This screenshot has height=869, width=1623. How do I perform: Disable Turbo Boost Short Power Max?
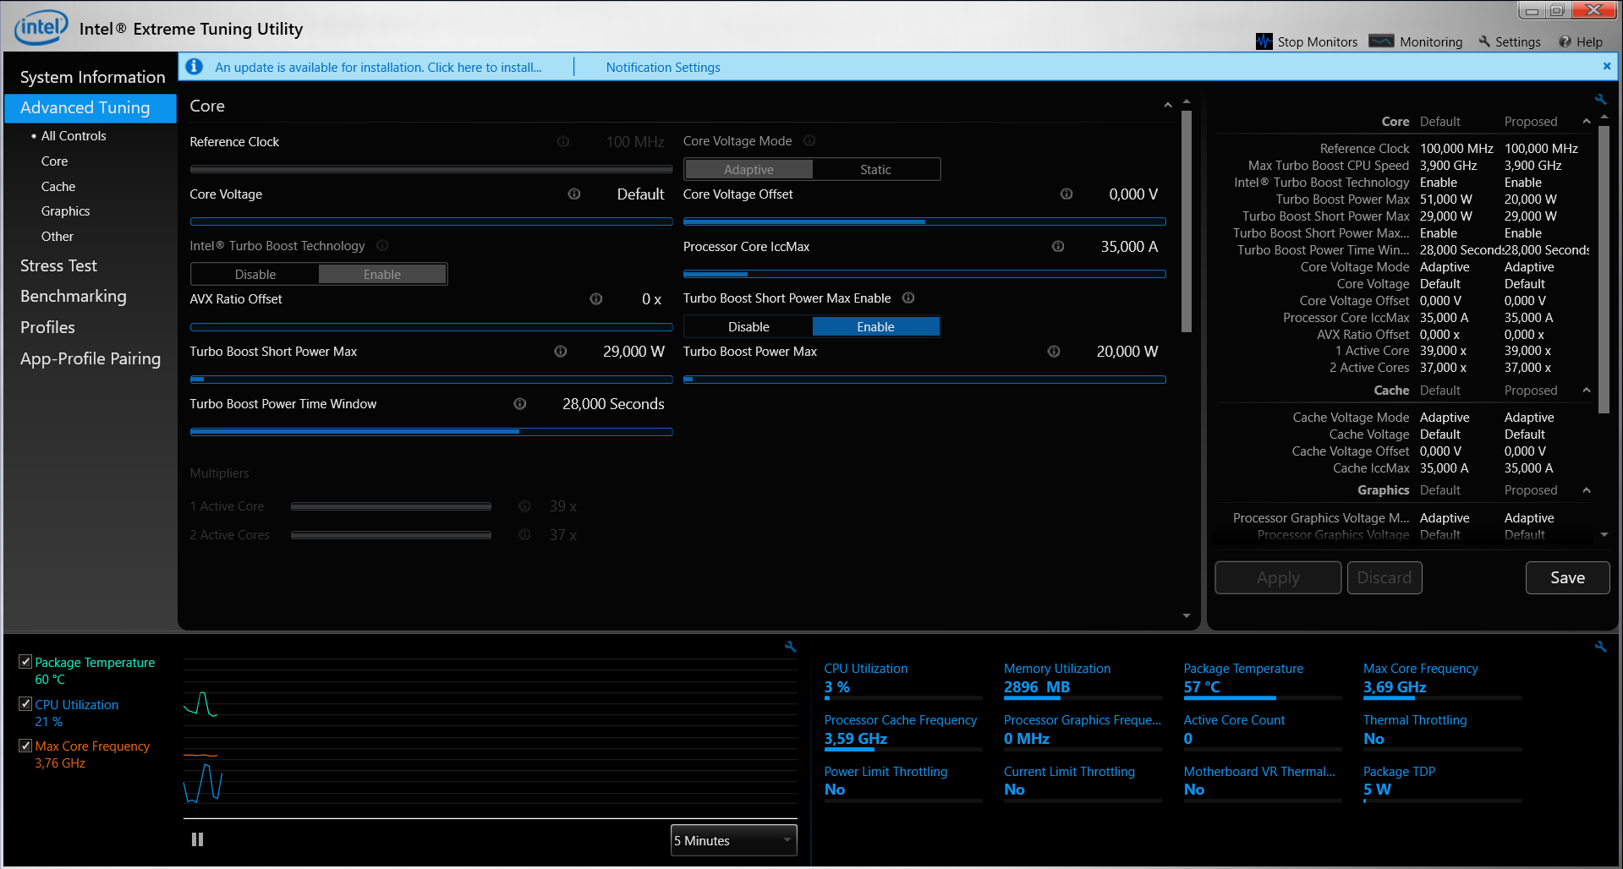point(748,326)
